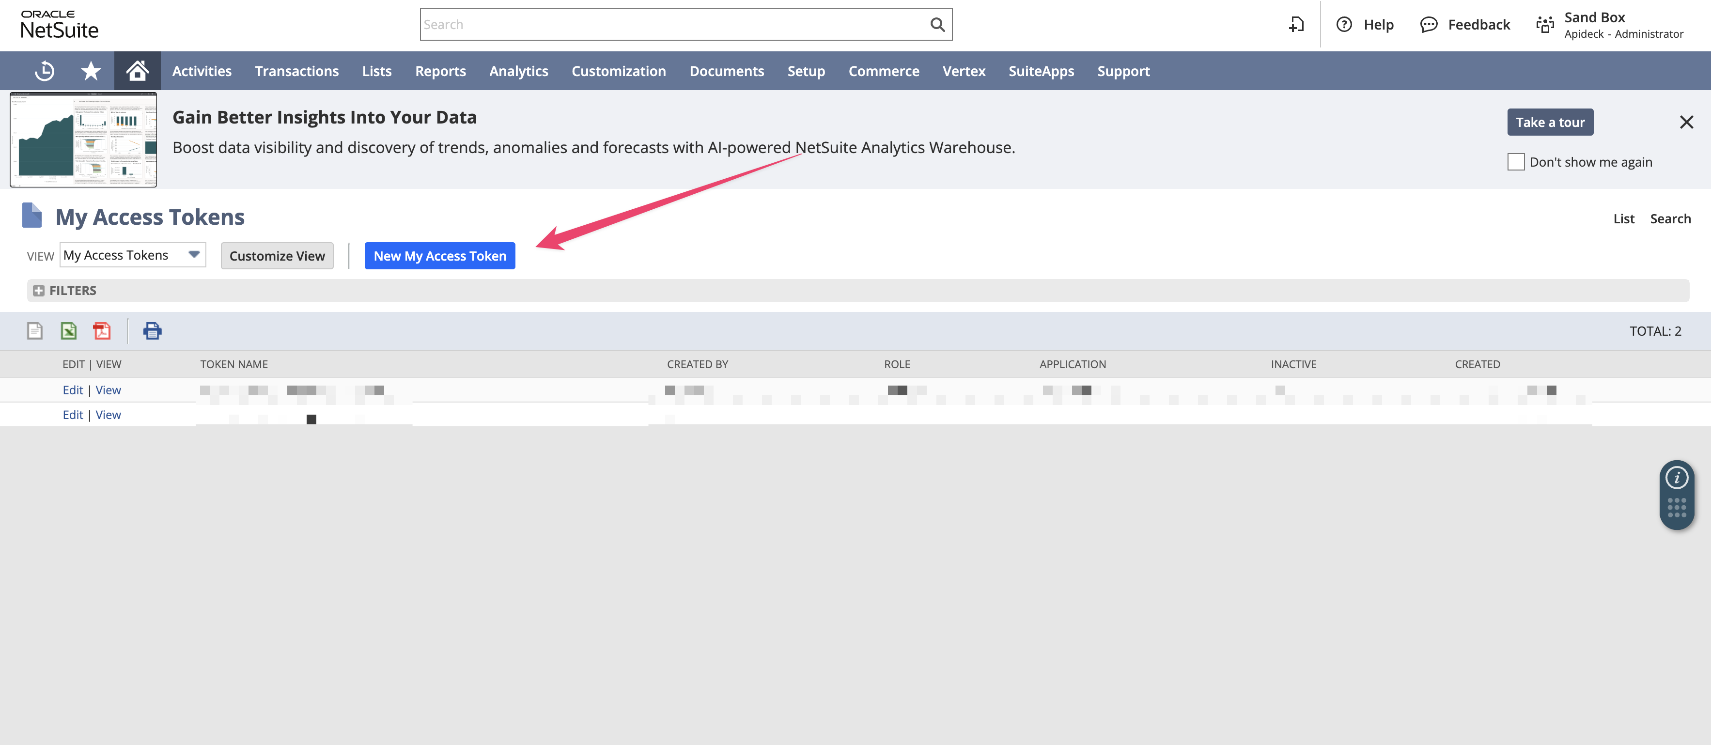This screenshot has width=1711, height=745.
Task: Export the list to PDF
Action: point(102,331)
